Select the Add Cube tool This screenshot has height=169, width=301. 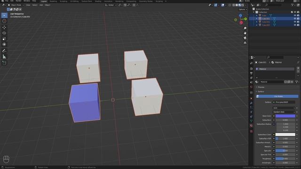4,63
